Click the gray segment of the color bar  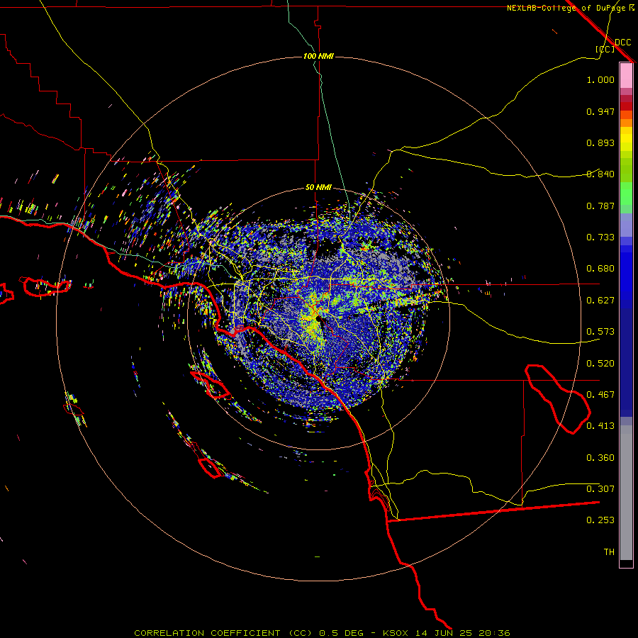[626, 493]
